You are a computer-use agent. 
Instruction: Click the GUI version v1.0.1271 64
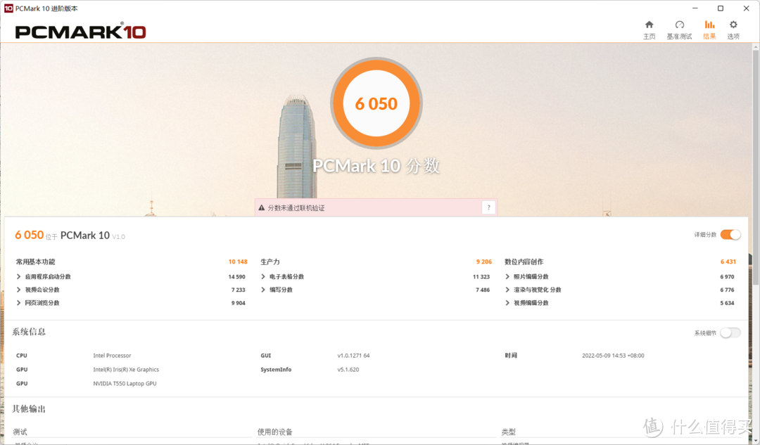click(x=353, y=356)
